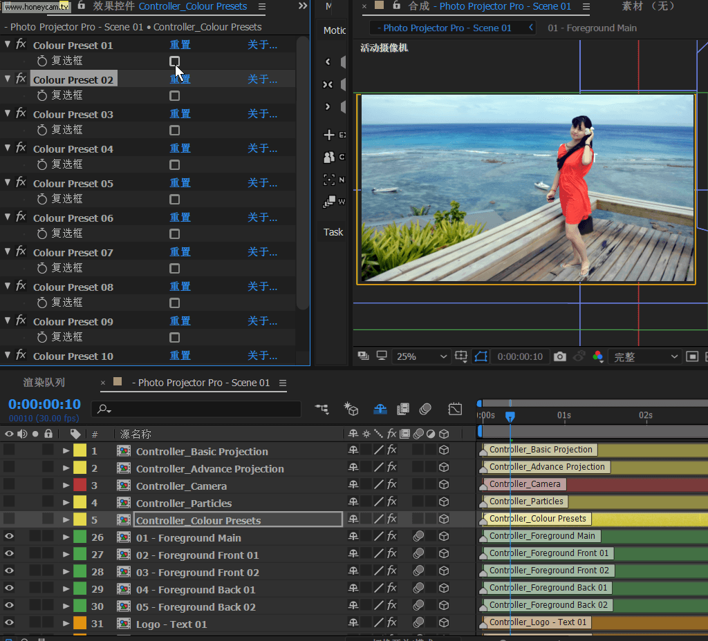This screenshot has height=641, width=708.
Task: Expand the Controller_Camera layer
Action: click(66, 486)
